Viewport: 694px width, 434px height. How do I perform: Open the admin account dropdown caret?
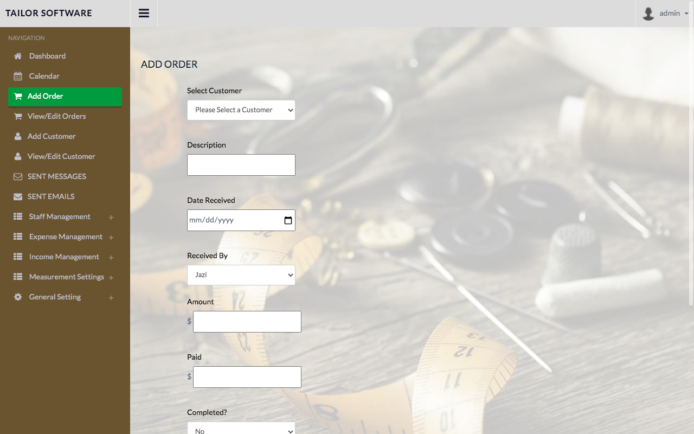[x=686, y=14]
